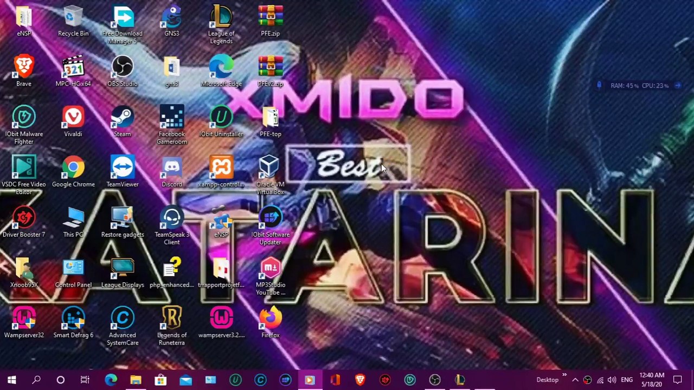Viewport: 694px width, 390px height.
Task: Select the Oracle VM VirtualBox desktop icon
Action: tap(271, 175)
